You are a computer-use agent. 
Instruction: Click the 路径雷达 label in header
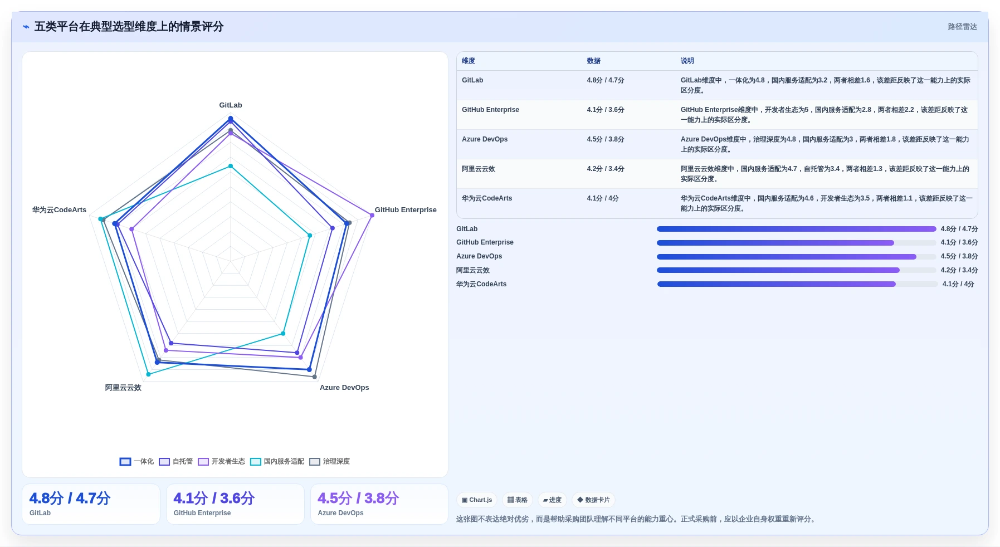pyautogui.click(x=962, y=27)
